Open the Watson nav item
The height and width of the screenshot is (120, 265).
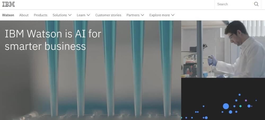pyautogui.click(x=8, y=15)
